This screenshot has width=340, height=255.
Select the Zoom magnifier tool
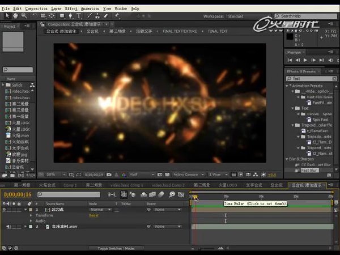point(24,16)
